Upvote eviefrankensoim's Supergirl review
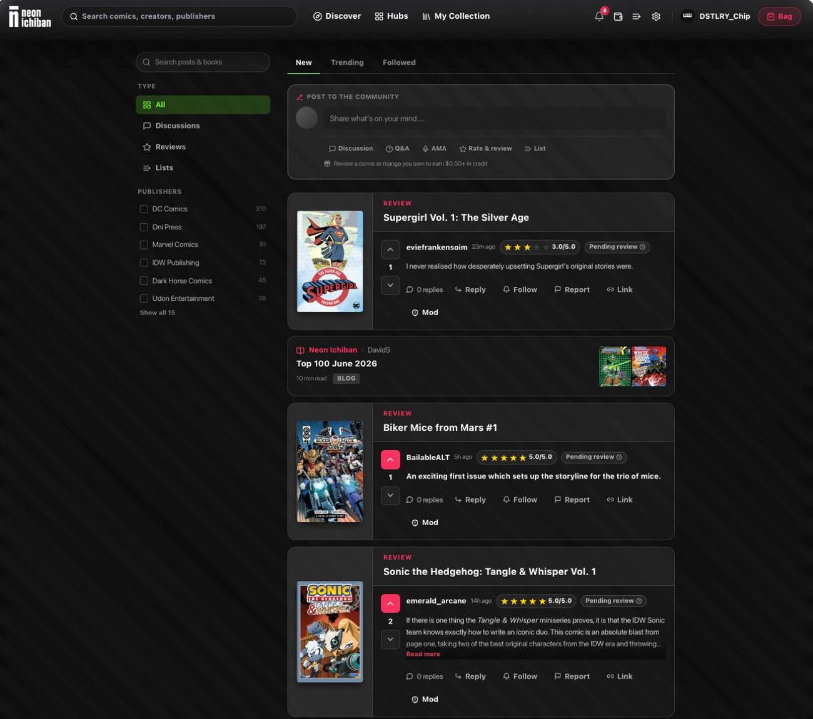The image size is (813, 719). click(390, 249)
